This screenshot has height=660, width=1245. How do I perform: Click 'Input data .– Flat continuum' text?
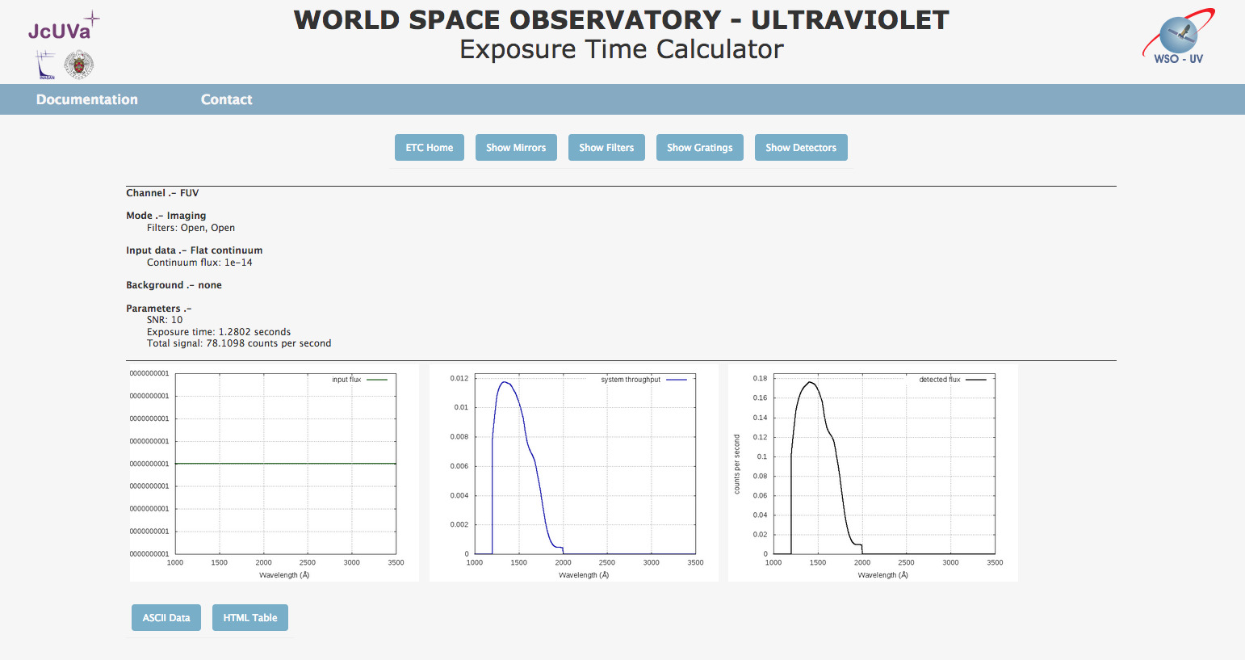195,250
